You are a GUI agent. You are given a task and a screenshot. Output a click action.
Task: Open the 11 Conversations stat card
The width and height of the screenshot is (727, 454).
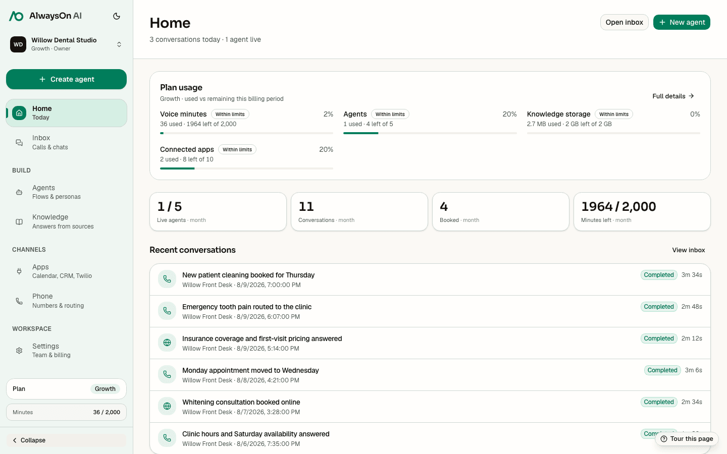tap(359, 212)
